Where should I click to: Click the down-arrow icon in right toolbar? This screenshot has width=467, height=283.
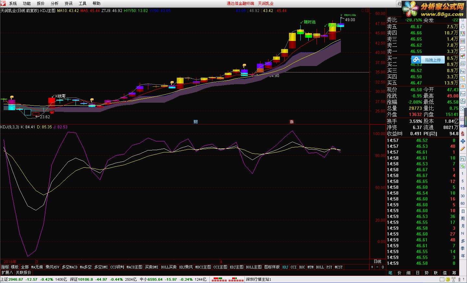[463, 26]
